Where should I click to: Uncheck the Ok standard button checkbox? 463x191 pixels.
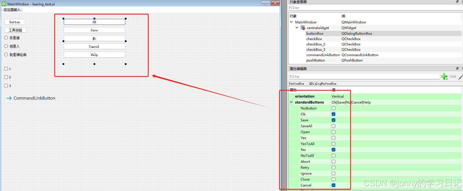tap(333, 114)
